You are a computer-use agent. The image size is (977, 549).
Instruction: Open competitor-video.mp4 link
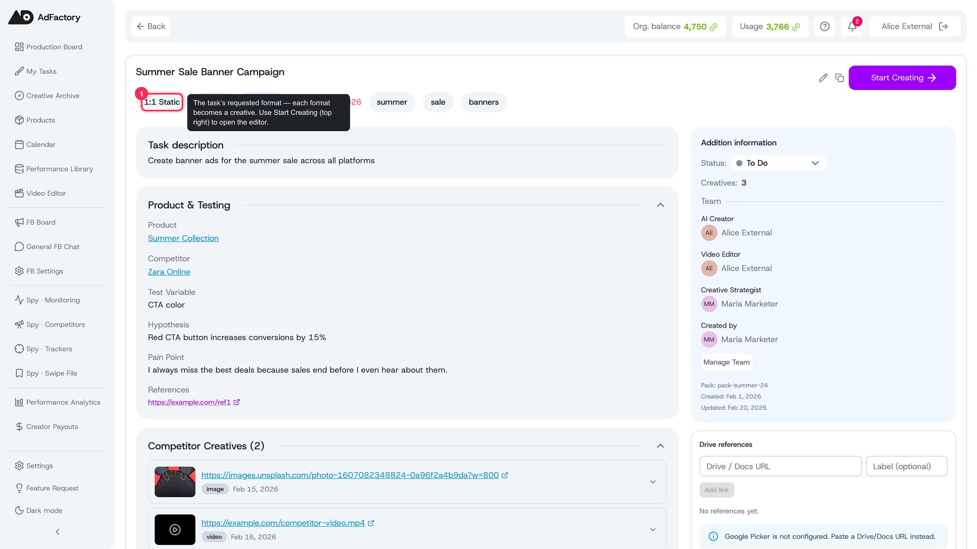[283, 523]
